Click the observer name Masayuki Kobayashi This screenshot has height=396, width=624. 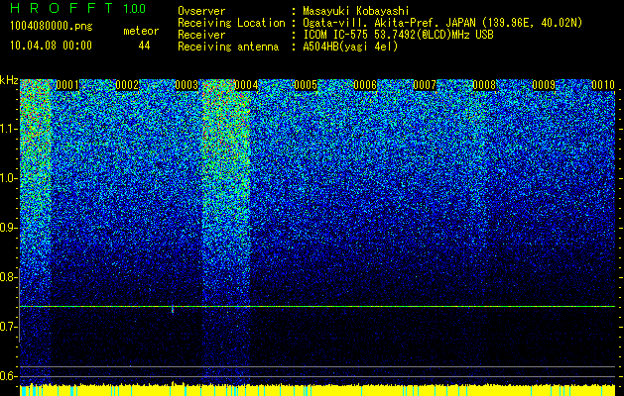click(356, 11)
